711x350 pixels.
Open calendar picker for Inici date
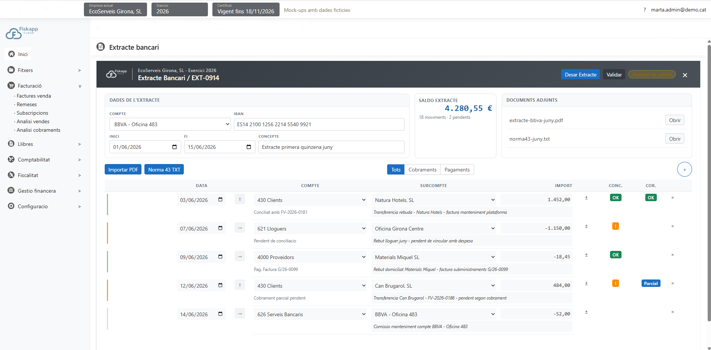coord(175,147)
